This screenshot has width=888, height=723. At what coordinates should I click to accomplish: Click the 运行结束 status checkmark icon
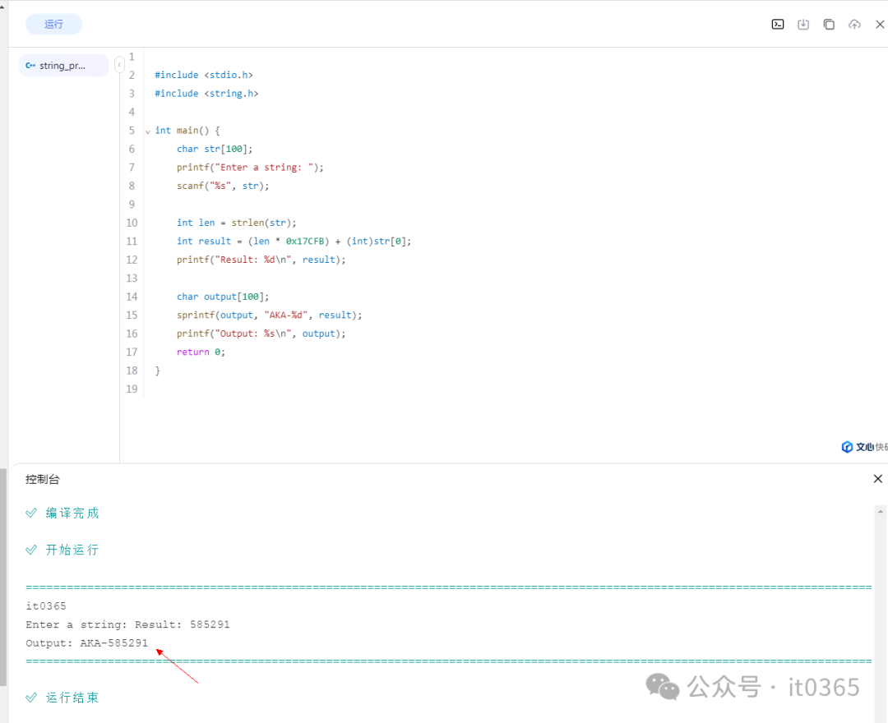pos(31,698)
